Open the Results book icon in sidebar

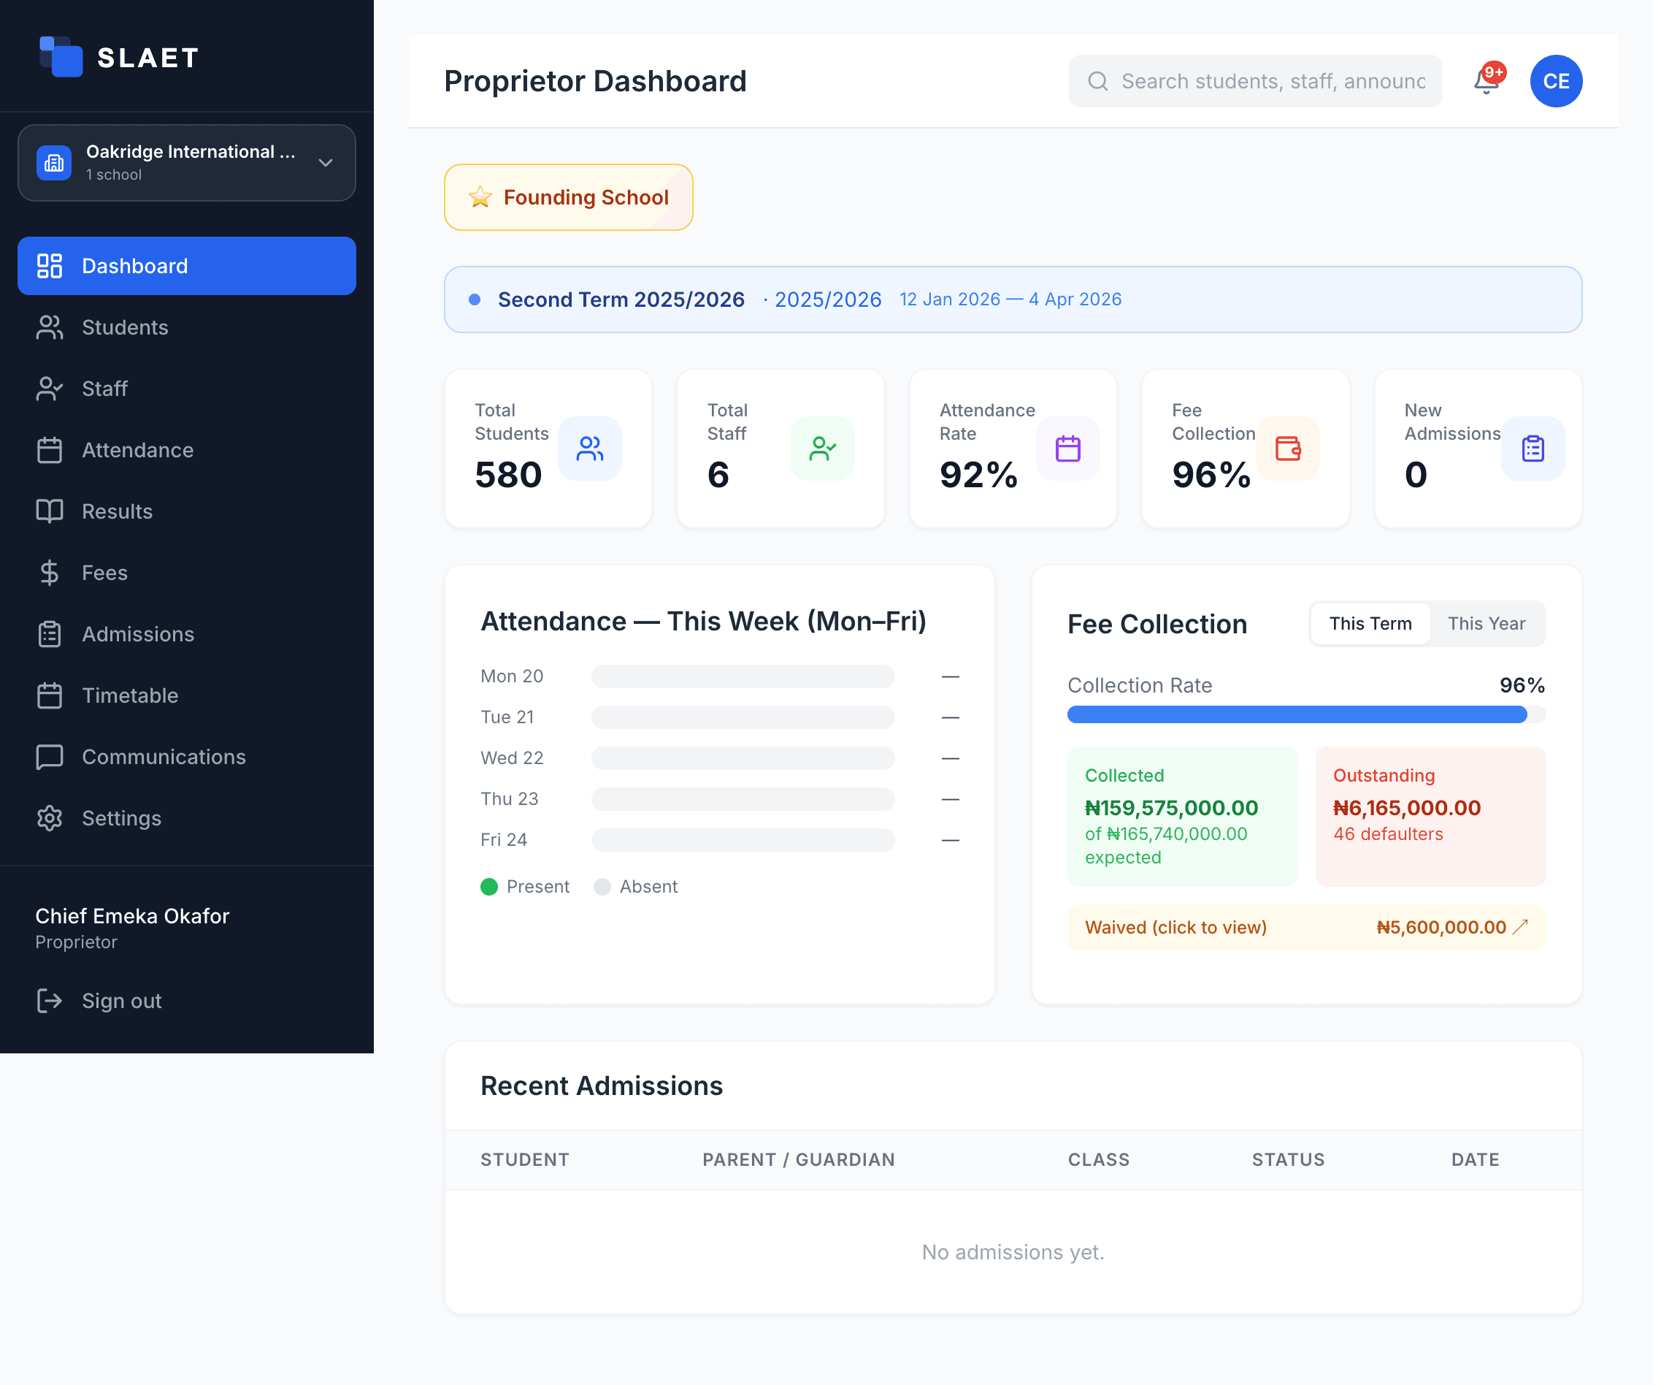pos(49,511)
